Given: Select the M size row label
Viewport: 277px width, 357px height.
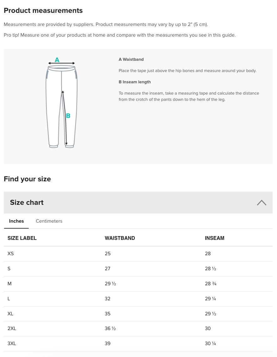Looking at the screenshot, I should pos(9,284).
